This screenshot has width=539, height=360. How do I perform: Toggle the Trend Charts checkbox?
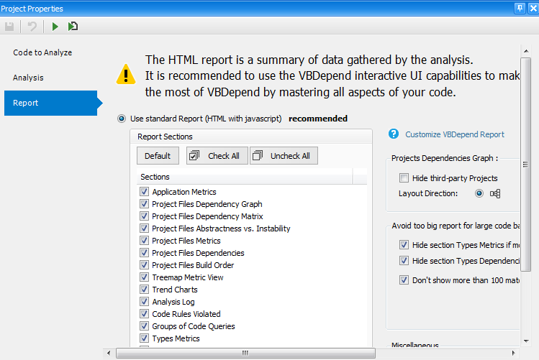tap(145, 290)
